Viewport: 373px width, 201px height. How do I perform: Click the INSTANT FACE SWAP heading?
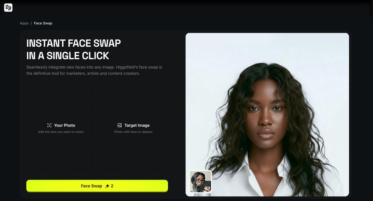74,43
